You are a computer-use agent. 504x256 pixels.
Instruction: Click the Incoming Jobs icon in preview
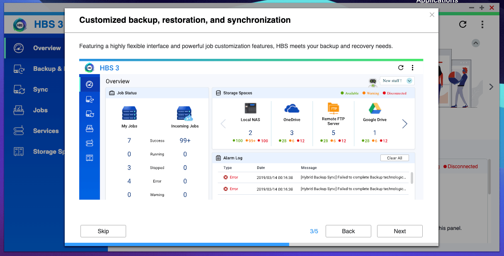[x=185, y=114]
